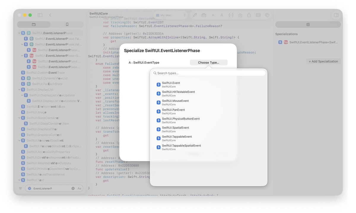This screenshot has height=213, width=356.
Task: Select SwiftUI.DynamicViewList in sidebar
Action: [x=50, y=78]
